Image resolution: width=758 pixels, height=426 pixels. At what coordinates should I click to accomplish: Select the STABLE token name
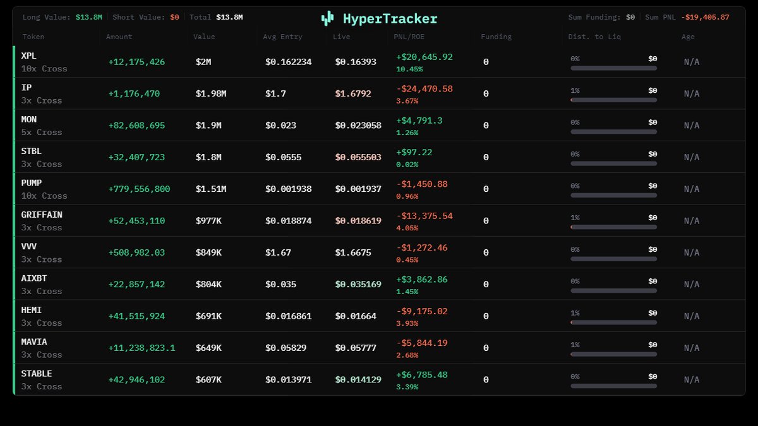(x=37, y=373)
